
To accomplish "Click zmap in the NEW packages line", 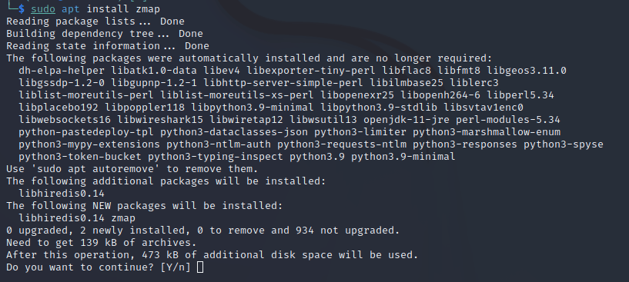I will [x=123, y=218].
